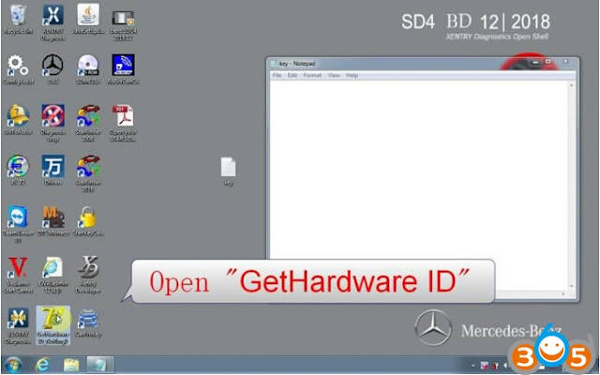Launch DTS Monaco shortcut

[x=52, y=220]
